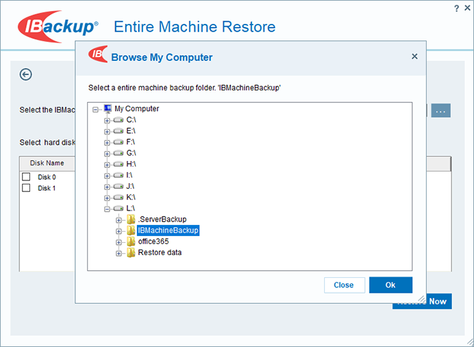The image size is (474, 347).
Task: Click the IBackup logo in header
Action: click(x=58, y=27)
